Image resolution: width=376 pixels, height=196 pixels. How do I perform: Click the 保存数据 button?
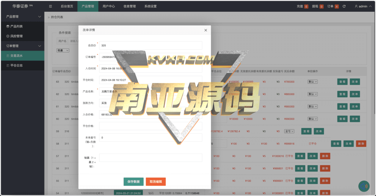pyautogui.click(x=134, y=182)
